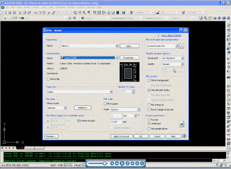
Task: Click the Help question mark toolbar icon
Action: point(124,13)
